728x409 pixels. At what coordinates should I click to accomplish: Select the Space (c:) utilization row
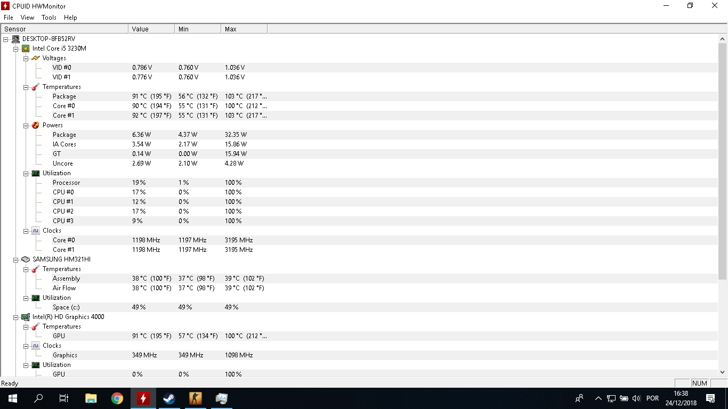click(x=359, y=307)
